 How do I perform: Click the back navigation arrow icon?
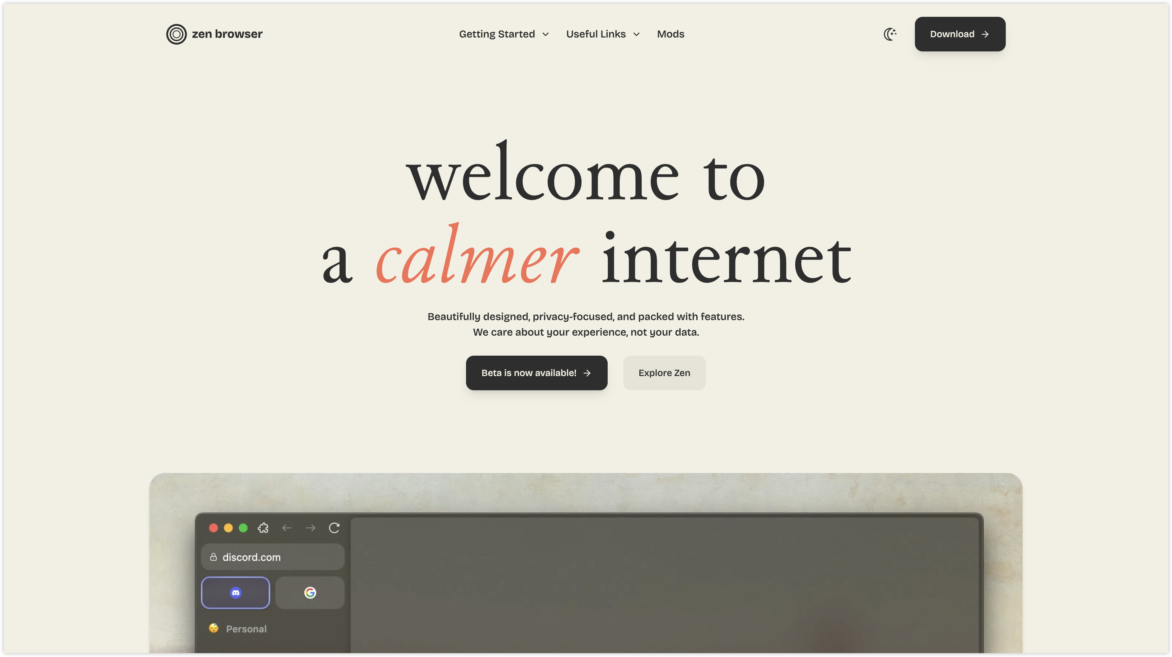[x=288, y=527]
